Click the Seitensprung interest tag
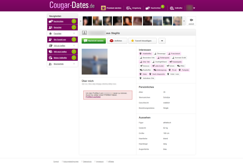Screen dimensions: 243x167 [160, 70]
